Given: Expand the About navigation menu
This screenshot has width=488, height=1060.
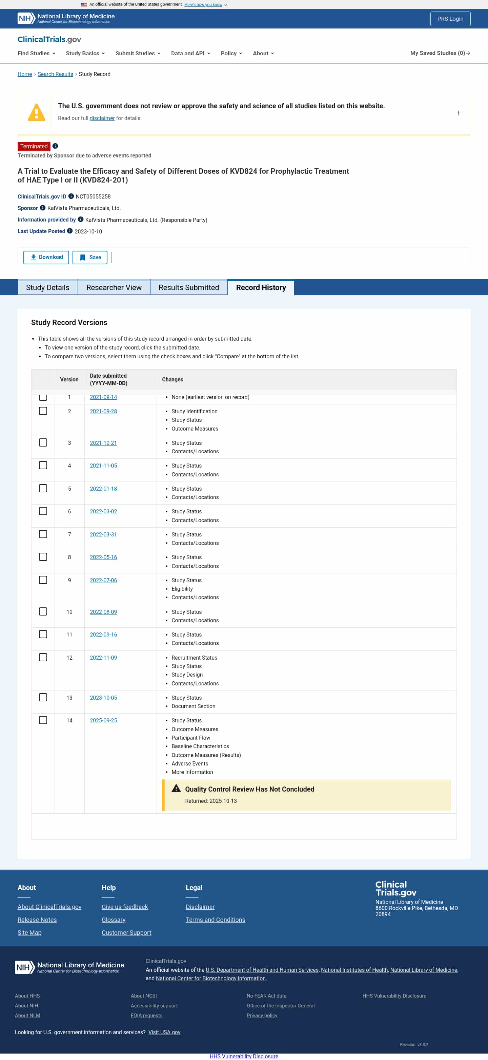Looking at the screenshot, I should click(264, 53).
